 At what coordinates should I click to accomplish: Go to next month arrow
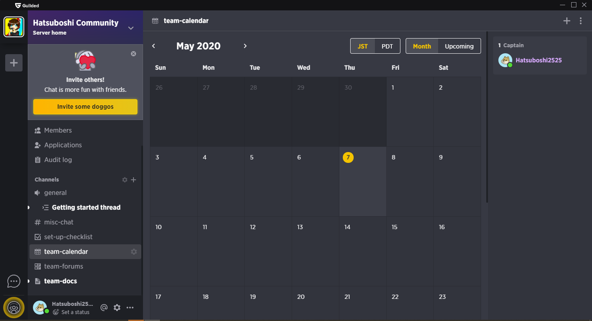[x=245, y=46]
